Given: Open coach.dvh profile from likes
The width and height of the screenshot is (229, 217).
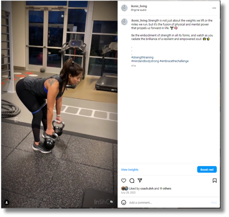Looking at the screenshot, I should pyautogui.click(x=147, y=189).
